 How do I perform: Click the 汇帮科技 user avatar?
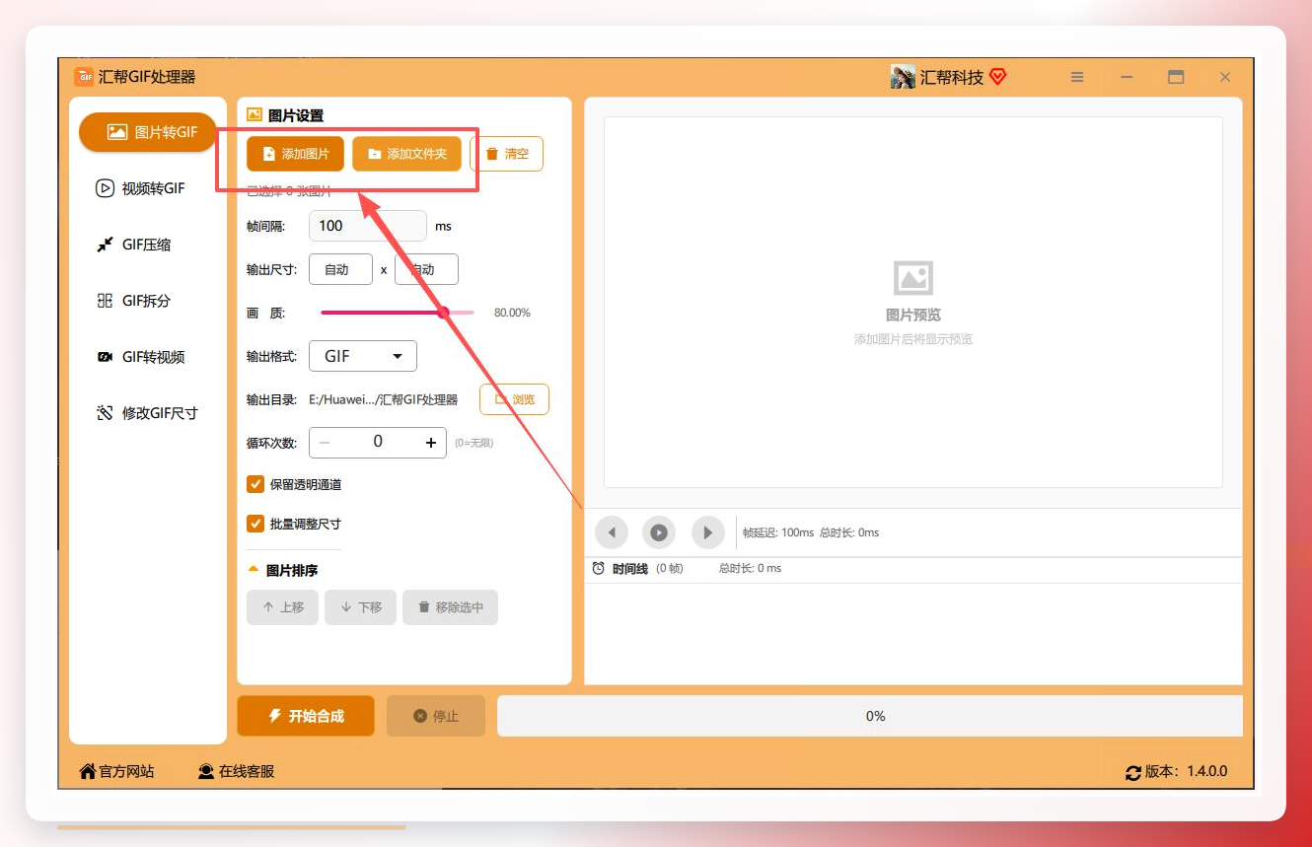pyautogui.click(x=903, y=77)
